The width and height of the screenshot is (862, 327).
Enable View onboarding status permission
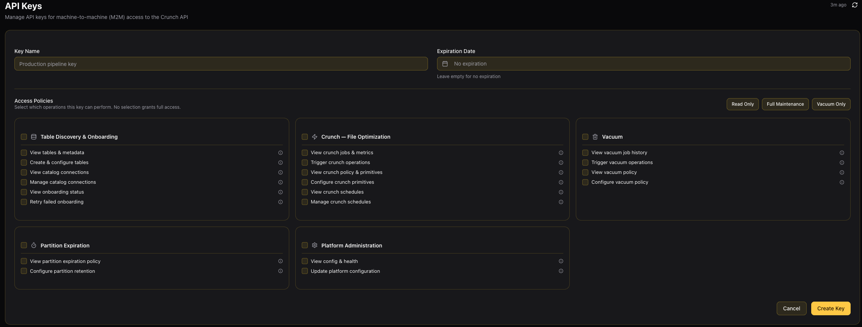[x=24, y=192]
